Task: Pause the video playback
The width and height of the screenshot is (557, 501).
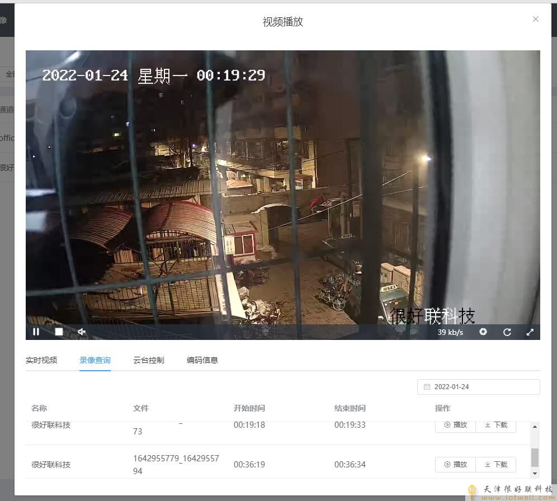Action: (36, 332)
